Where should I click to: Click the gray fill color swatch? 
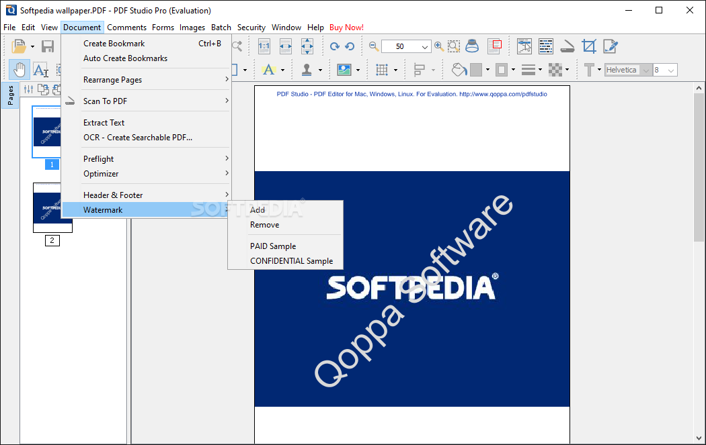pos(476,70)
